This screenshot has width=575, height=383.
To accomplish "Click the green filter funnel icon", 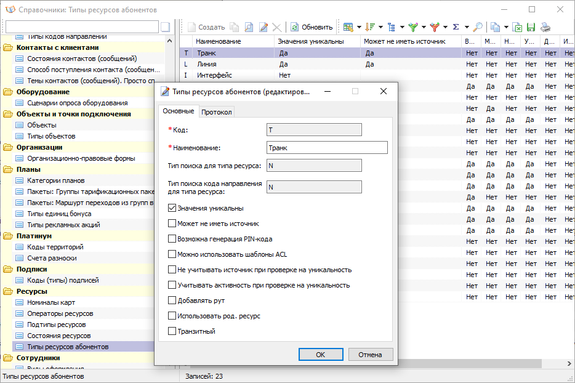I will [413, 27].
